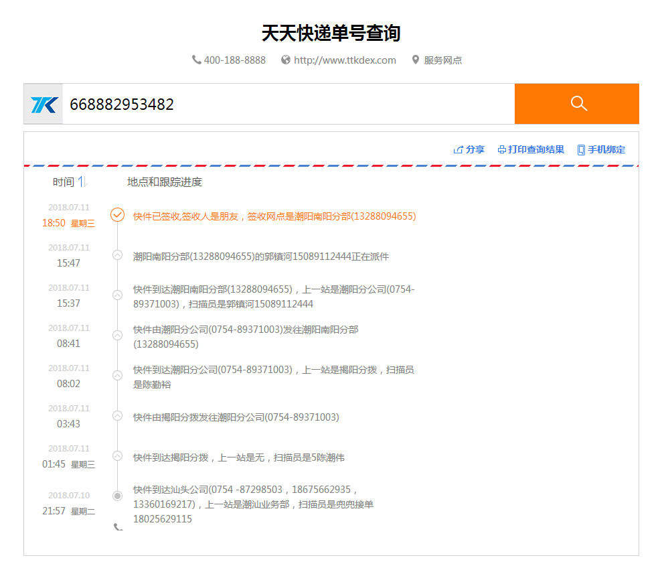The width and height of the screenshot is (664, 568).
Task: Open the http://www.ttkdex.com website link
Action: 345,60
